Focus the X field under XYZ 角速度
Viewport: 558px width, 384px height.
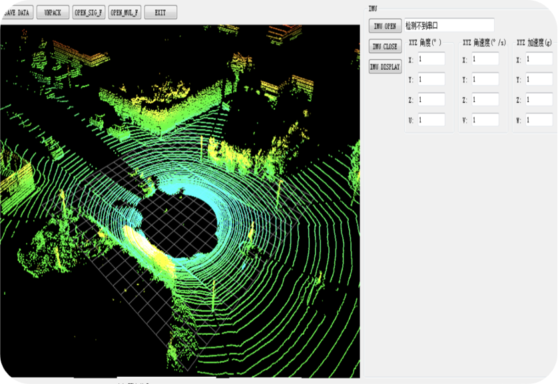coord(485,59)
